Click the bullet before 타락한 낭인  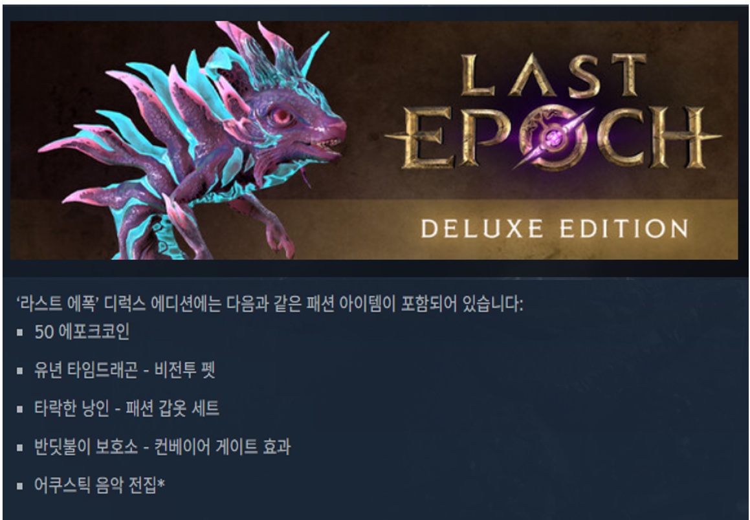(x=19, y=409)
